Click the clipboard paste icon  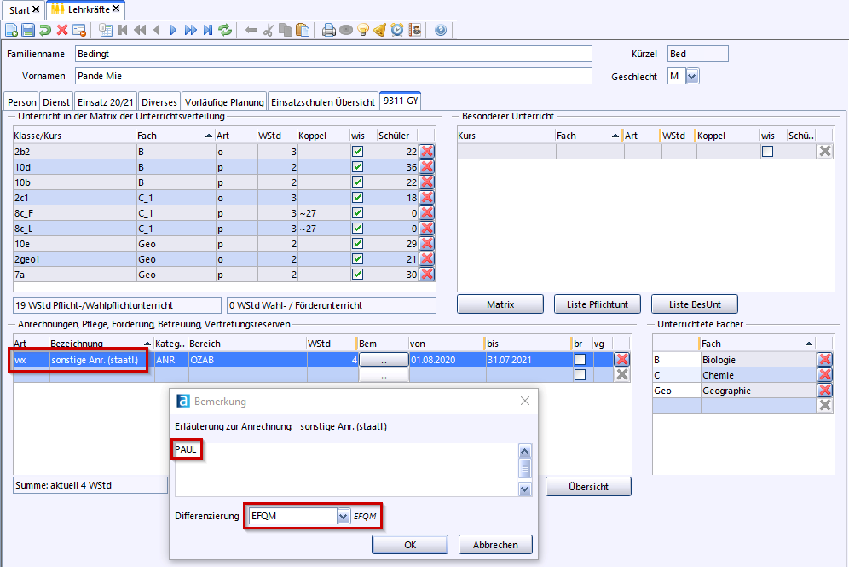[303, 31]
